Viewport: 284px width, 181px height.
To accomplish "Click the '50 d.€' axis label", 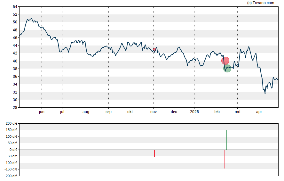I will pyautogui.click(x=12, y=143).
